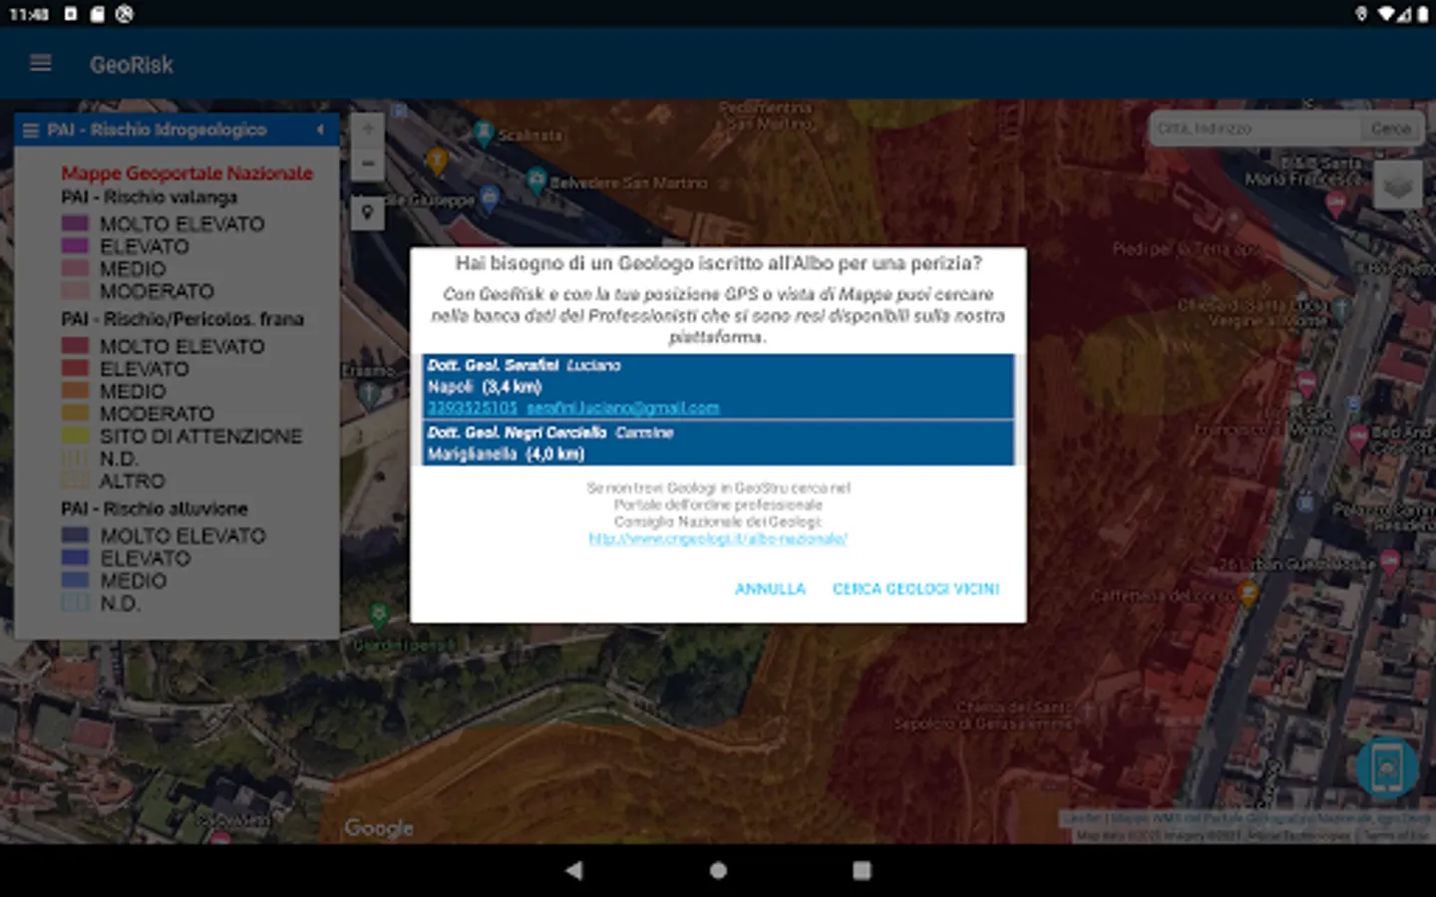
Task: Click the legend list icon beside PAI title
Action: tap(31, 131)
